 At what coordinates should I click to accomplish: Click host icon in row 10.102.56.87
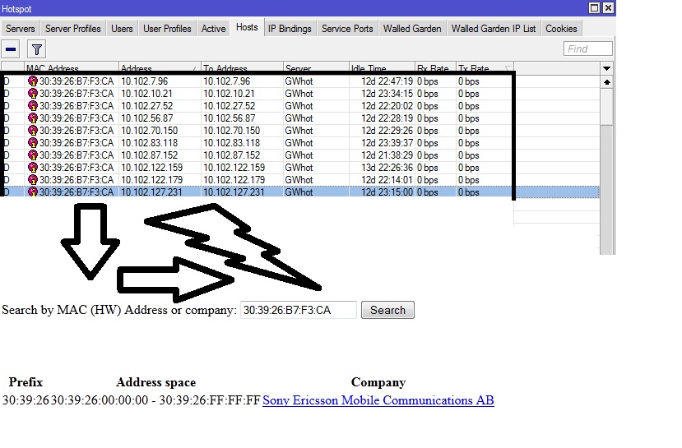coord(33,118)
